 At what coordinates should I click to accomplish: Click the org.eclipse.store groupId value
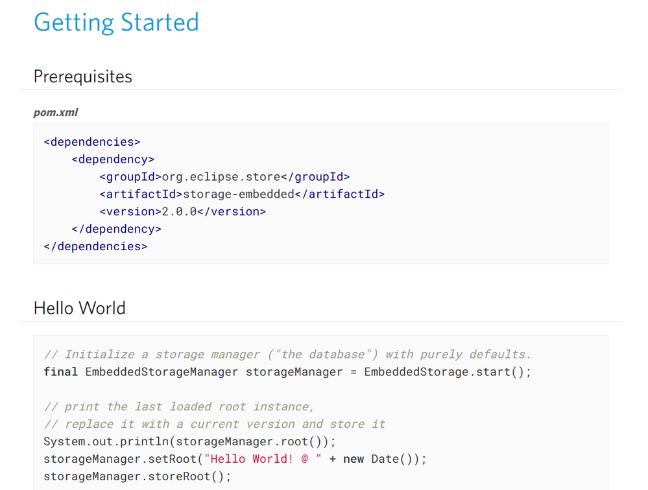(221, 177)
